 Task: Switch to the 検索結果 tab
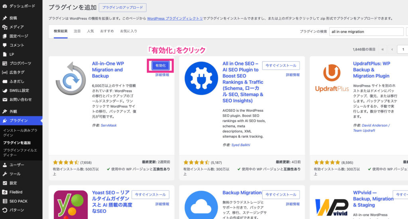61,31
